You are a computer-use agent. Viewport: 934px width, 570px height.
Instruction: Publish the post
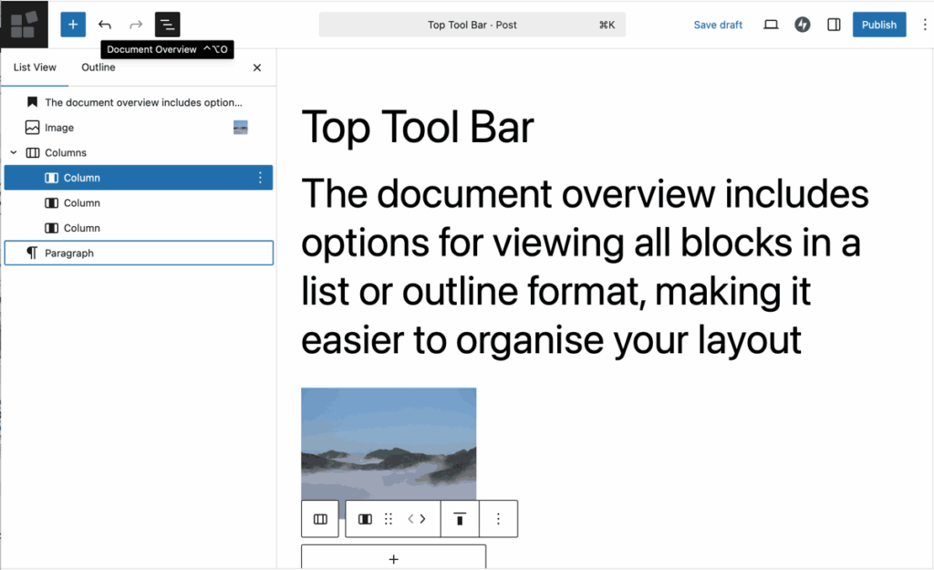[878, 25]
